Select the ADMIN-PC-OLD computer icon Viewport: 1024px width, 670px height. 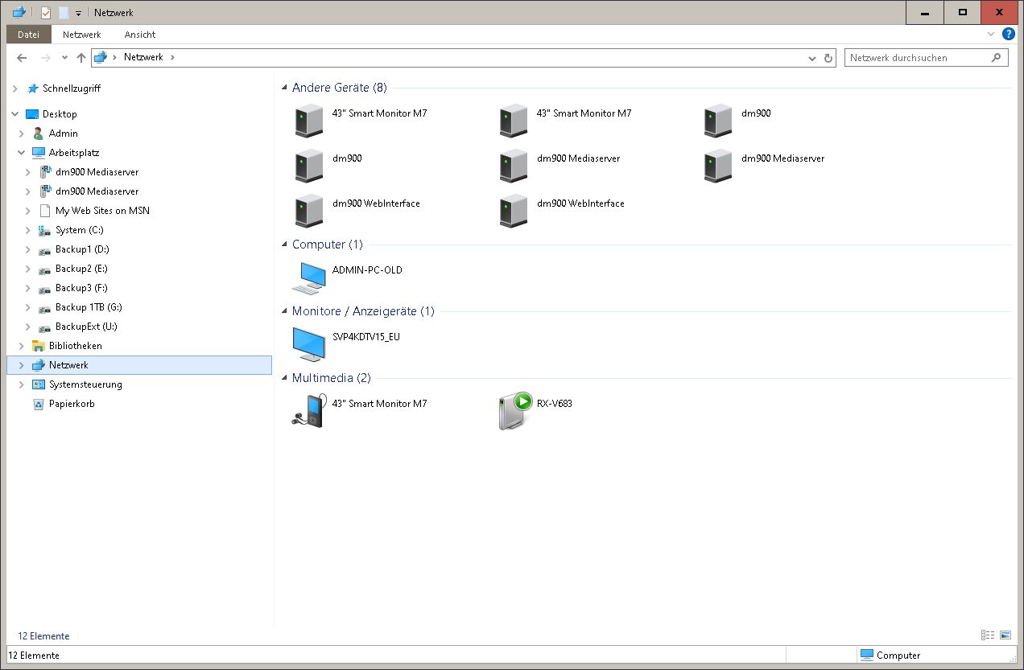click(309, 278)
